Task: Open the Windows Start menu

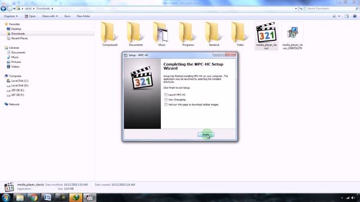Action: [6, 198]
